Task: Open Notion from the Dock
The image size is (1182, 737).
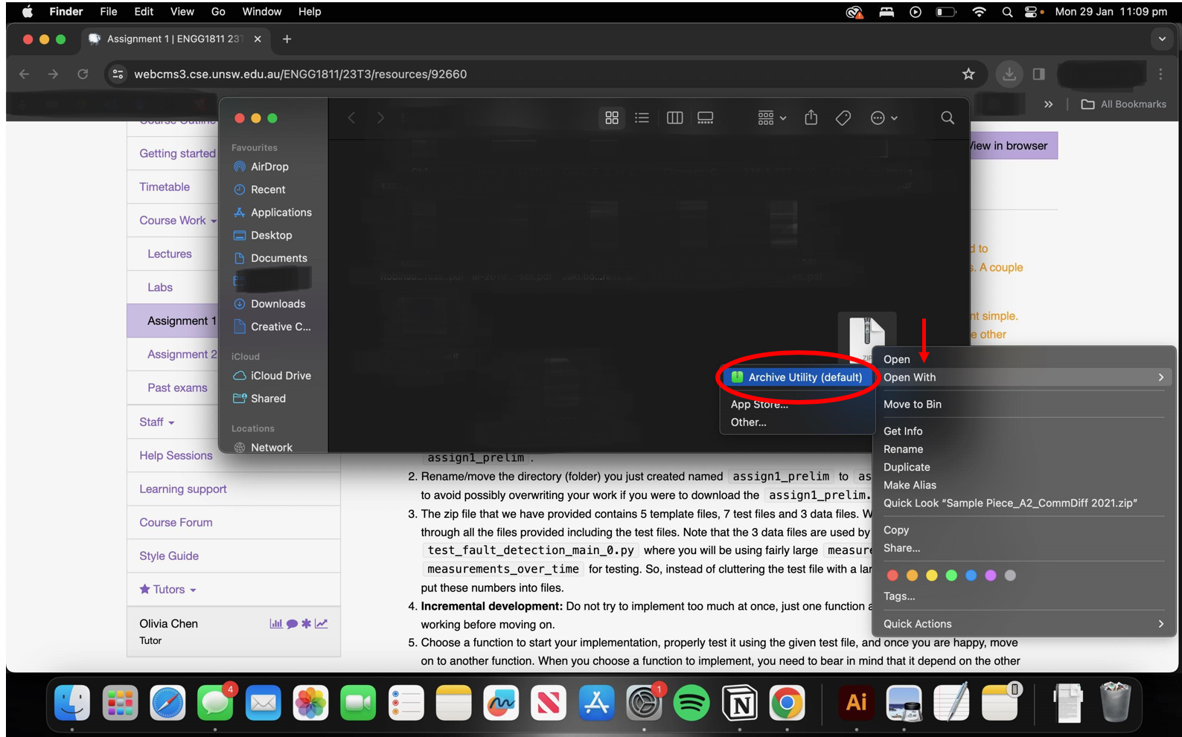Action: coord(740,703)
